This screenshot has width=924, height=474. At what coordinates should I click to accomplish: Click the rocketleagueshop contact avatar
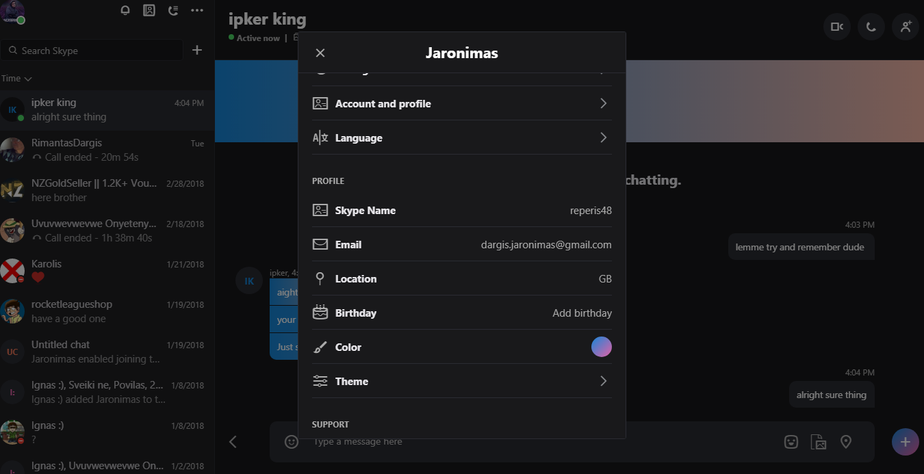coord(12,312)
